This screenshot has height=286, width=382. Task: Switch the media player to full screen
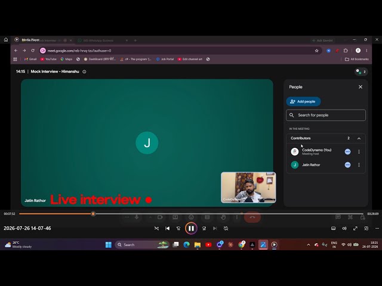pos(355,228)
